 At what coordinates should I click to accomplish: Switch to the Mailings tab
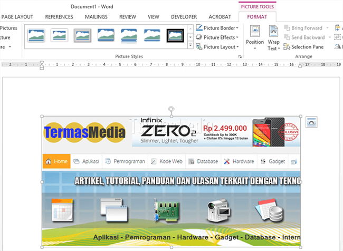pyautogui.click(x=96, y=17)
